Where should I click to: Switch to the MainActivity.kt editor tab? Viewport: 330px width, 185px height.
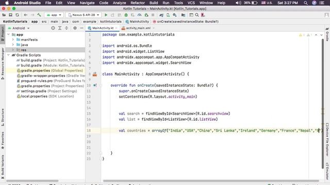point(103,28)
